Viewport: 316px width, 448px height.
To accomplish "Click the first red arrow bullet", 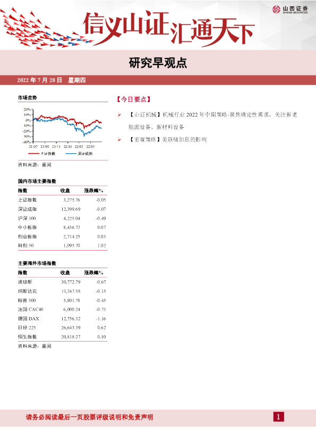I will click(119, 114).
